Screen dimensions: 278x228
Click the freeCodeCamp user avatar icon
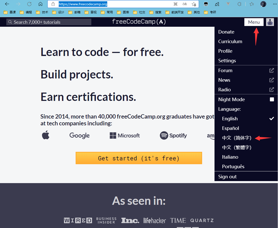pos(270,22)
